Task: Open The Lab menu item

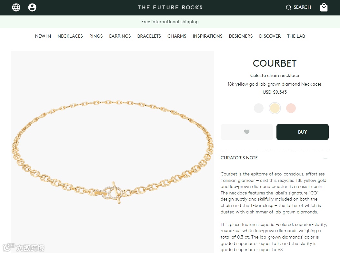Action: coord(296,36)
